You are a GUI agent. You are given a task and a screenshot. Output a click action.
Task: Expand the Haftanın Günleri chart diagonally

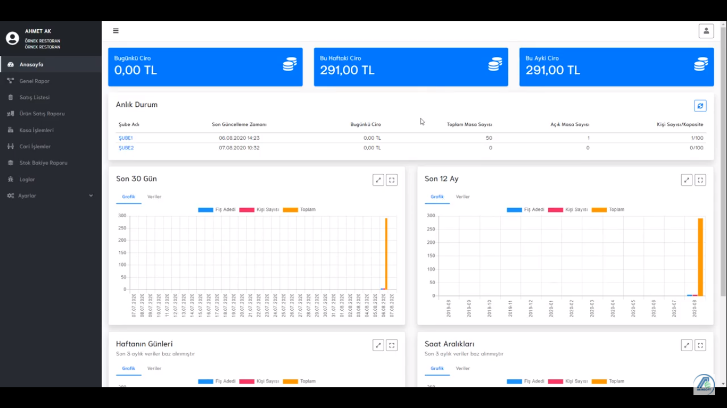coord(378,345)
